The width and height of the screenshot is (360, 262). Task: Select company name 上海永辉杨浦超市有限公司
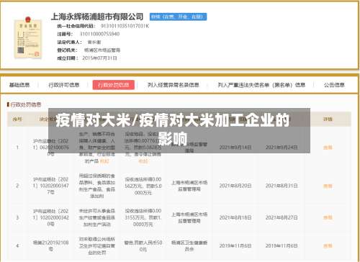point(97,17)
